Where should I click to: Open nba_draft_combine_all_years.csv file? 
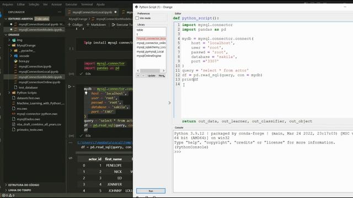[39, 124]
